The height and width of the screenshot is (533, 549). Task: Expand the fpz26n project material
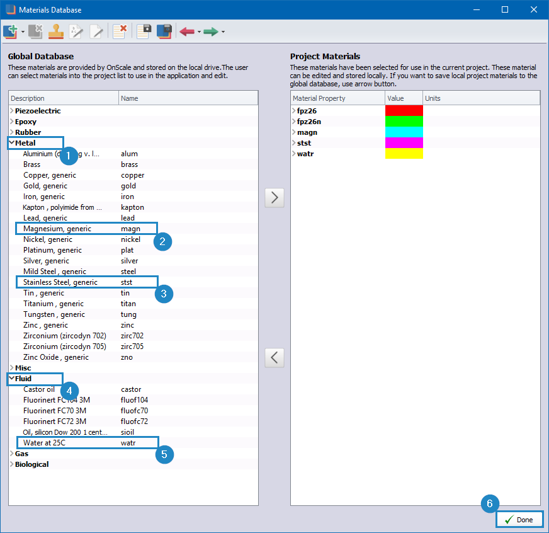[294, 122]
